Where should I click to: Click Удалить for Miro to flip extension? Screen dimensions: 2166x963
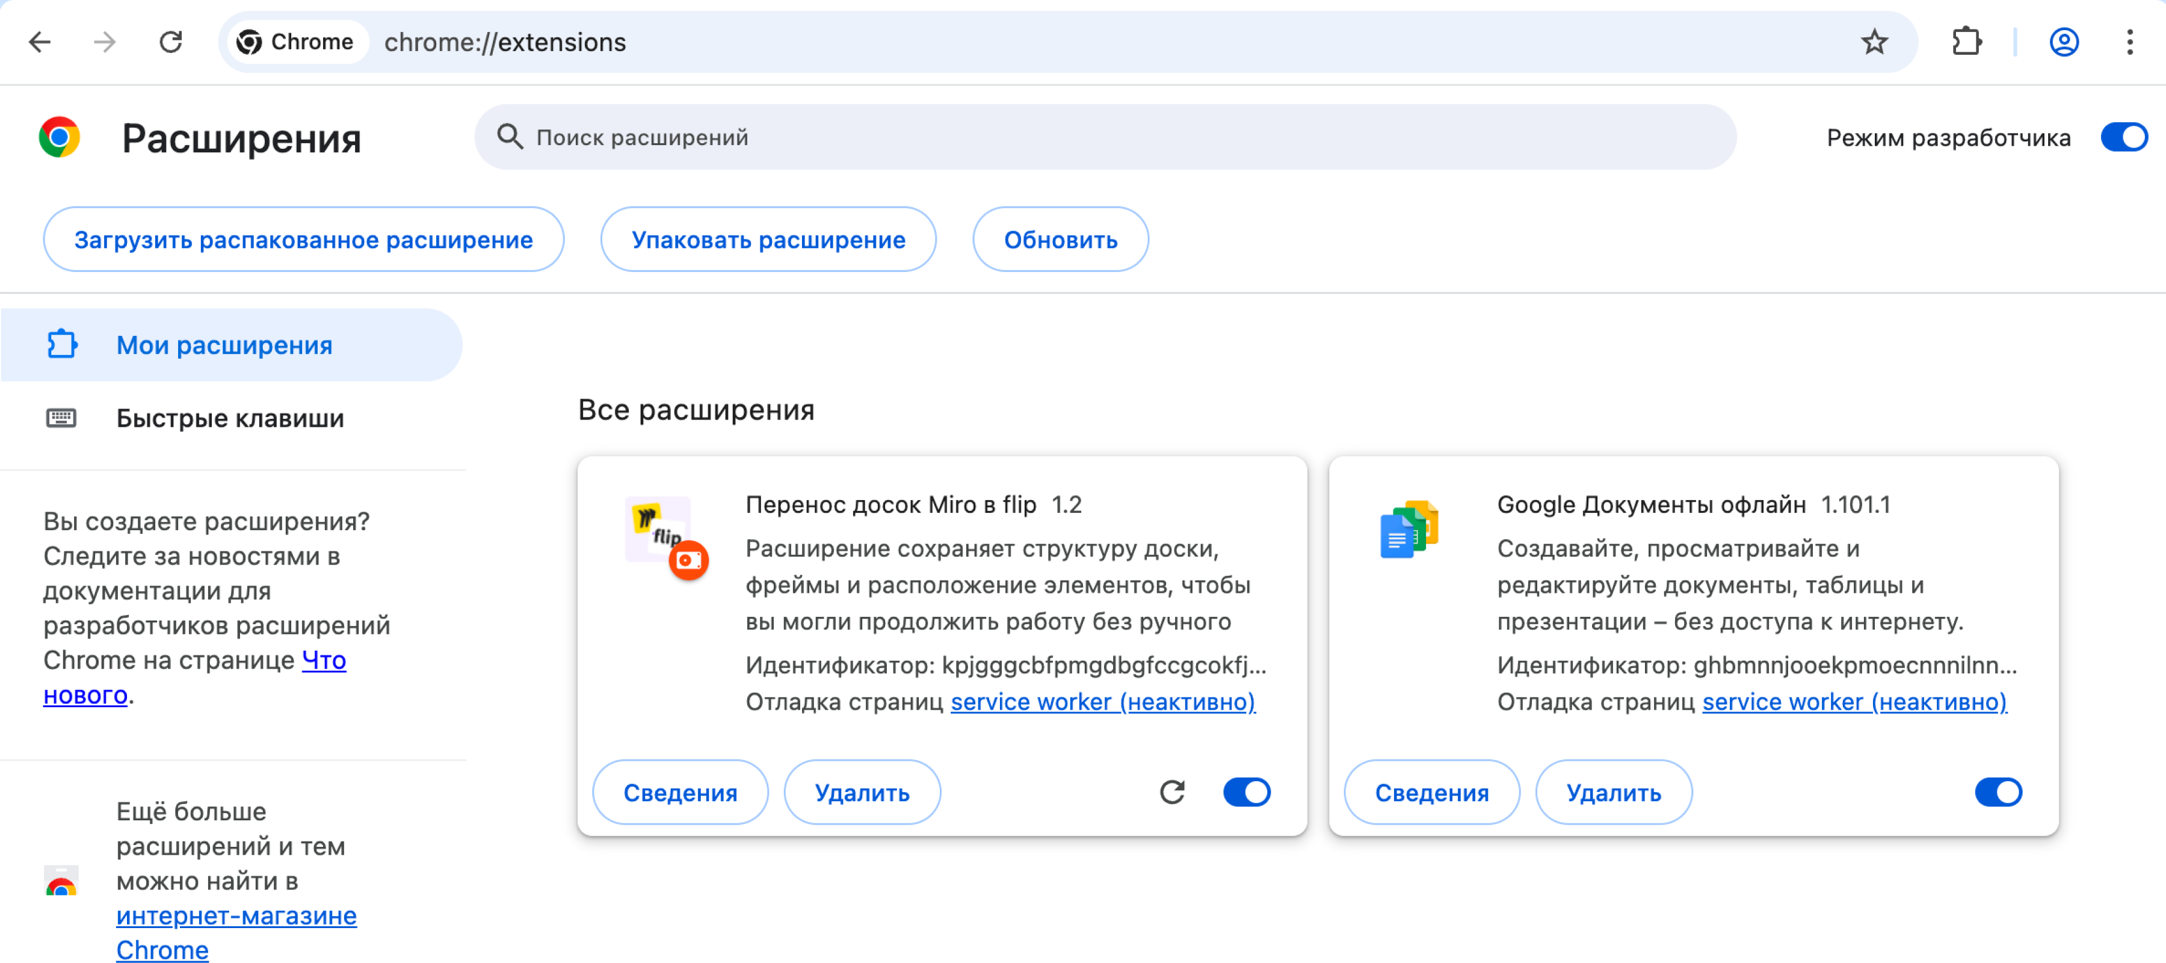point(862,792)
